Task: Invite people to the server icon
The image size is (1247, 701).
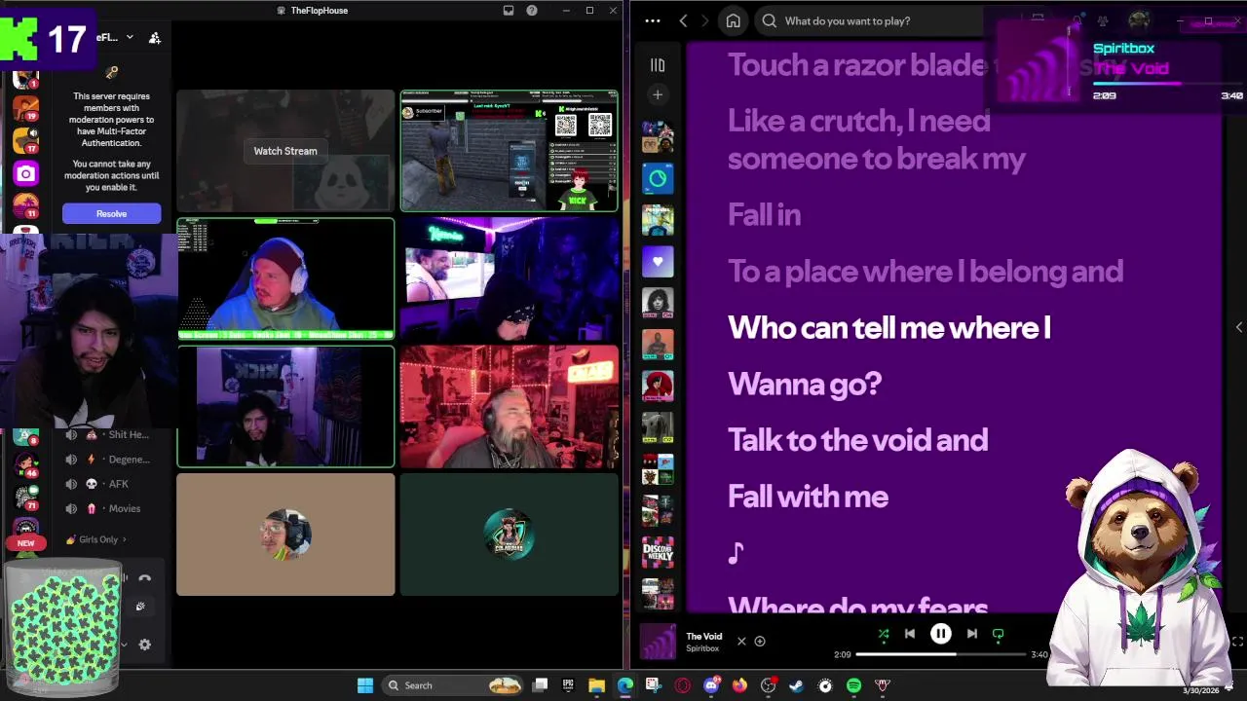Action: [x=155, y=37]
